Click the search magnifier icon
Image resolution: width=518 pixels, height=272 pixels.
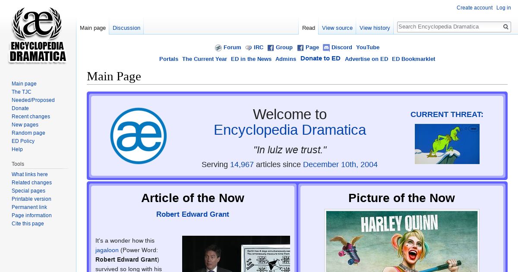506,27
